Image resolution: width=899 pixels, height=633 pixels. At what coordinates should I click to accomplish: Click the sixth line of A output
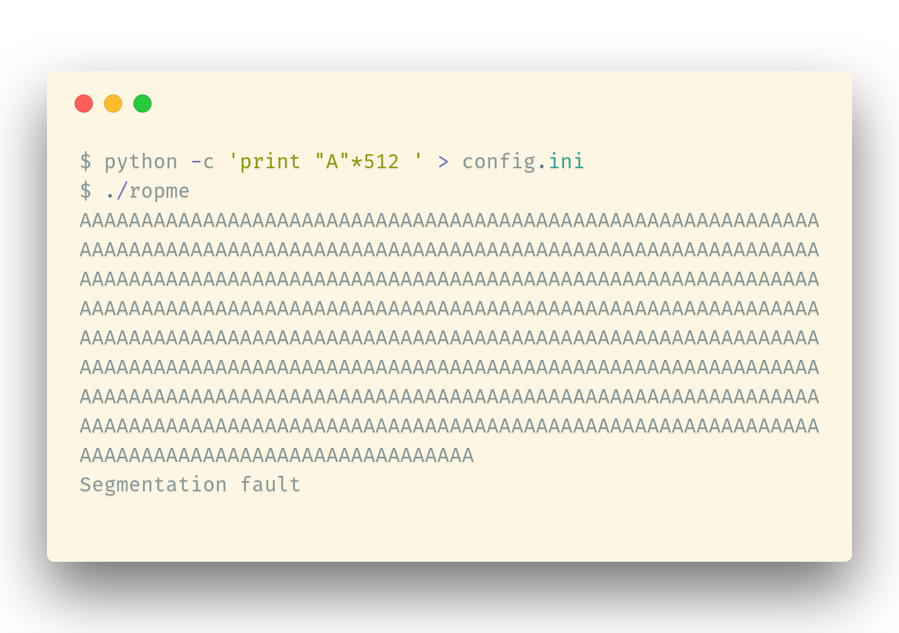(x=449, y=367)
